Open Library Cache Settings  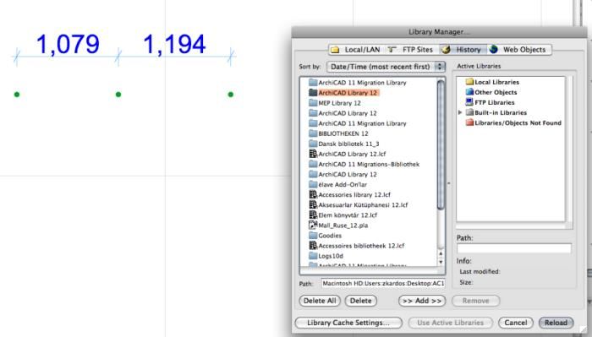[x=348, y=323]
